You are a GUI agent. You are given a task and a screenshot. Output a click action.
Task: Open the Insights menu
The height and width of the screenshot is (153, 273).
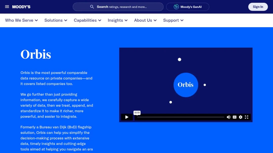[118, 20]
